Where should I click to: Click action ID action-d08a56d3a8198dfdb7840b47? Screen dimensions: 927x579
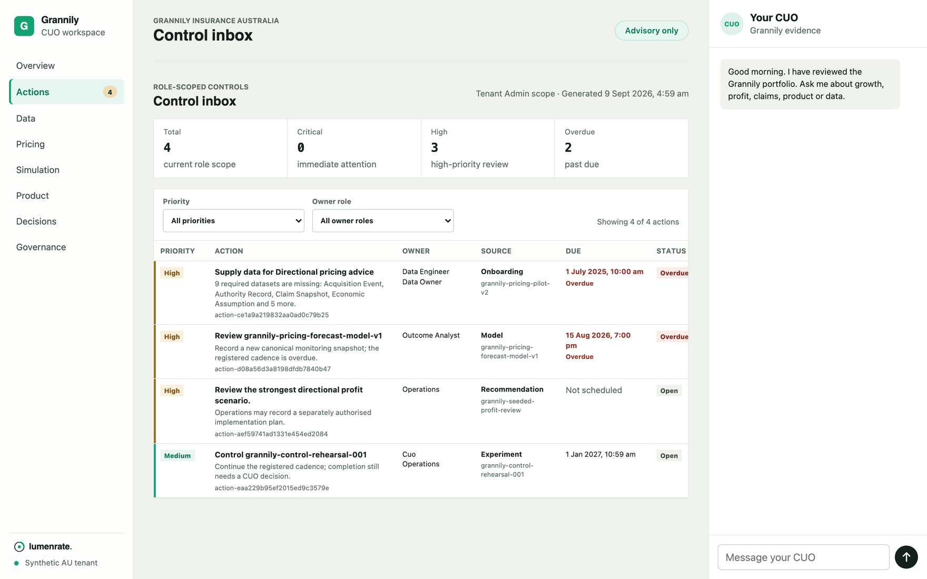(273, 370)
